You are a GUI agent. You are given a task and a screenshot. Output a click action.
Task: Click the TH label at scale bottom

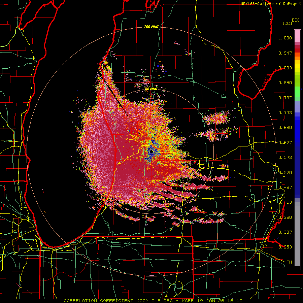point(289,262)
